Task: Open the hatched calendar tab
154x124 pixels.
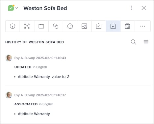Action: coord(127,26)
